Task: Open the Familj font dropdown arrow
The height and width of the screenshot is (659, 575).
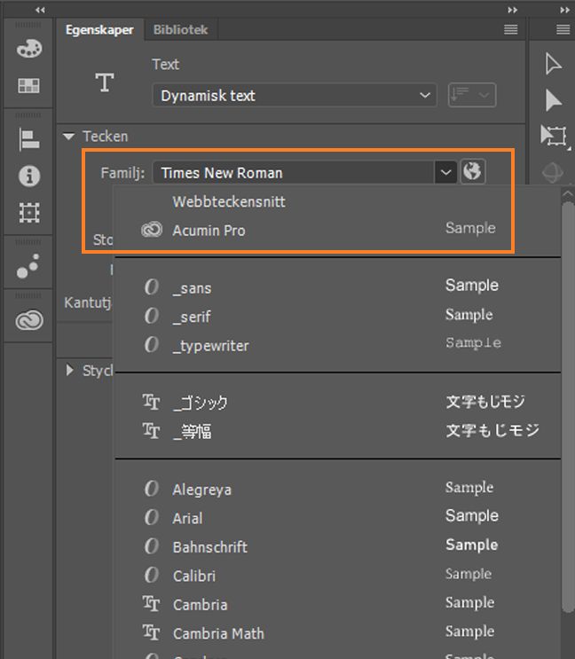Action: click(445, 173)
